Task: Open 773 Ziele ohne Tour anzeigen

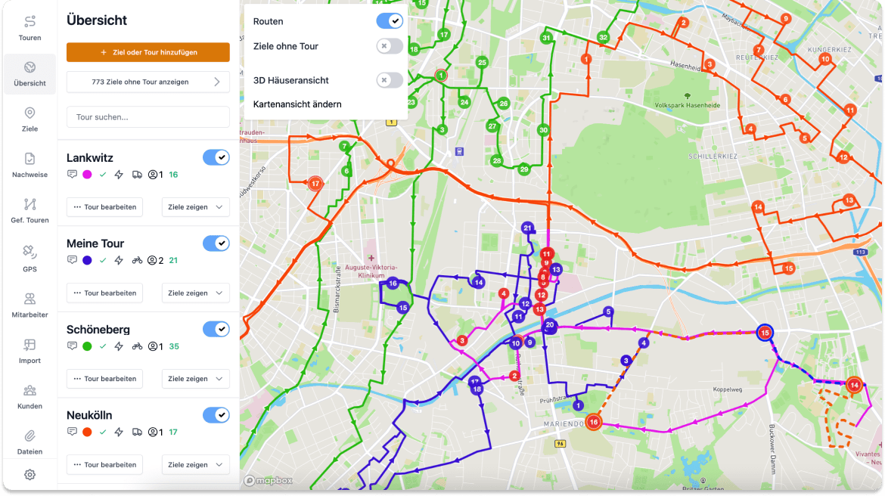Action: pos(147,82)
